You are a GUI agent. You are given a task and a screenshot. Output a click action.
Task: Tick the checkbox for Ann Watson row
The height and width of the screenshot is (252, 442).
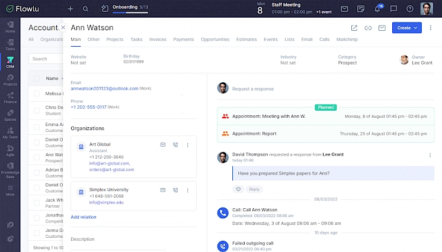coord(37,155)
